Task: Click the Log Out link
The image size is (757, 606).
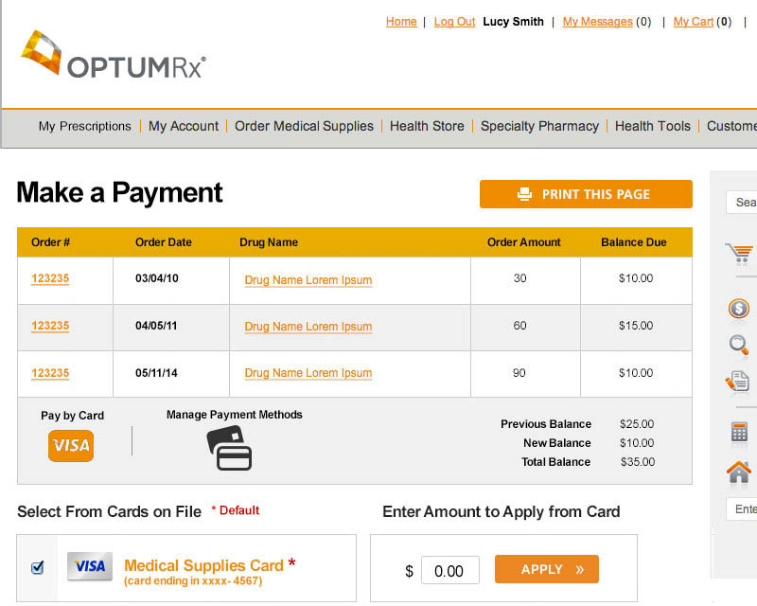Action: (x=454, y=22)
